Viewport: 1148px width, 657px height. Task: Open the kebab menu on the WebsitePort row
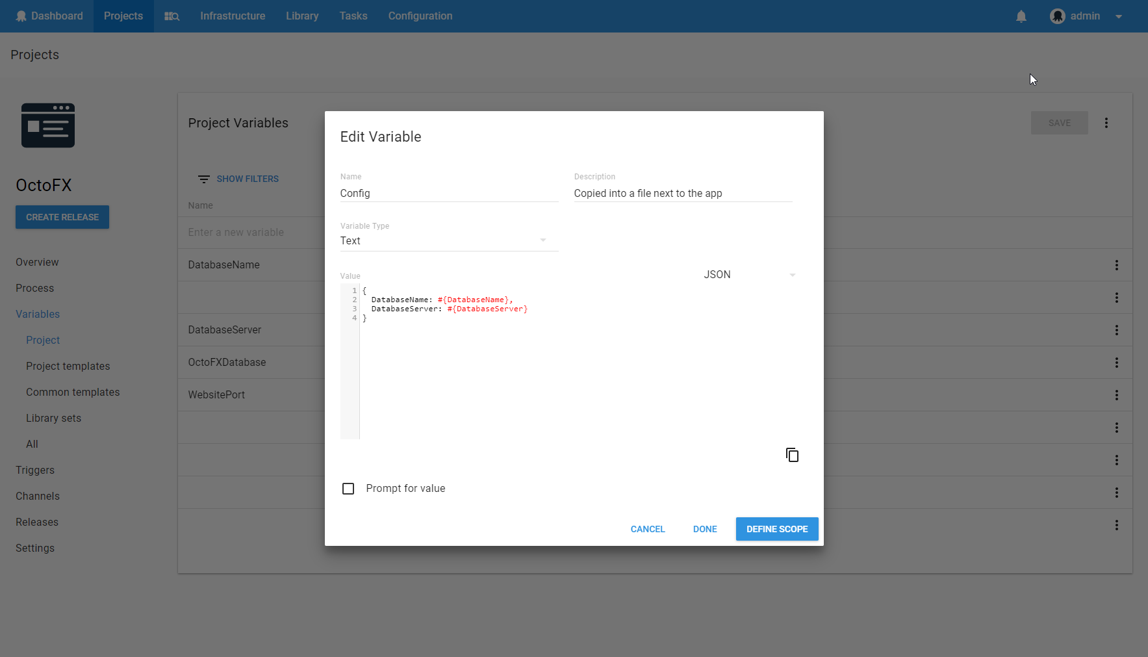click(1117, 395)
